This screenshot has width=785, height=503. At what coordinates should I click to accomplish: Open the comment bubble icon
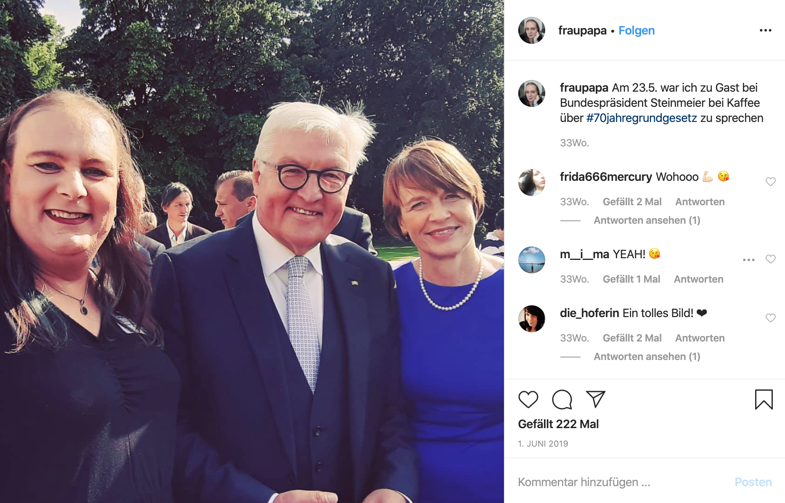coord(562,400)
